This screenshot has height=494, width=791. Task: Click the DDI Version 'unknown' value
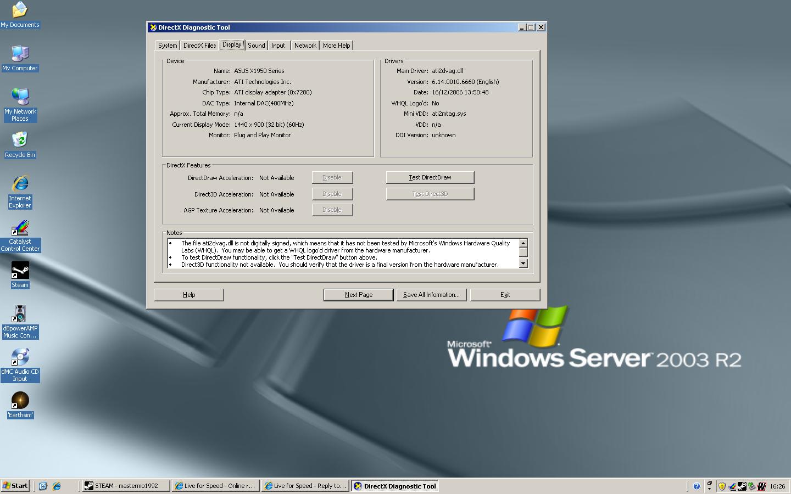(x=444, y=135)
